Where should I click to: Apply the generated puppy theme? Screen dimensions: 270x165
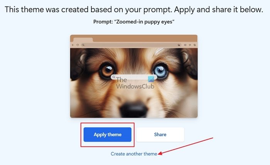click(x=108, y=135)
